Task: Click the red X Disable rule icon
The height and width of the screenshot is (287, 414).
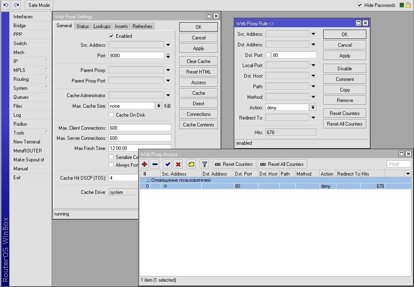Action: (178, 164)
